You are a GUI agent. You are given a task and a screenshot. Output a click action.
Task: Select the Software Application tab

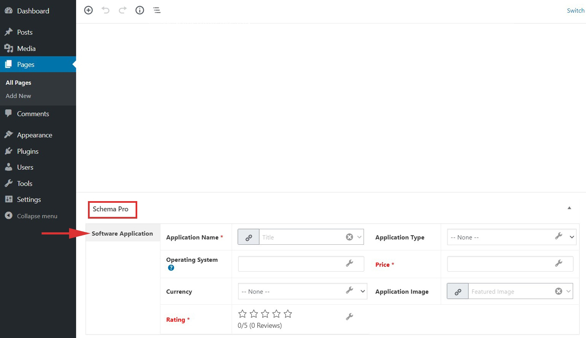tap(122, 233)
